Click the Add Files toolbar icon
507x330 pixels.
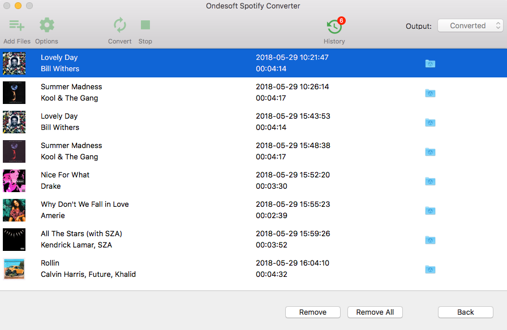pos(17,25)
